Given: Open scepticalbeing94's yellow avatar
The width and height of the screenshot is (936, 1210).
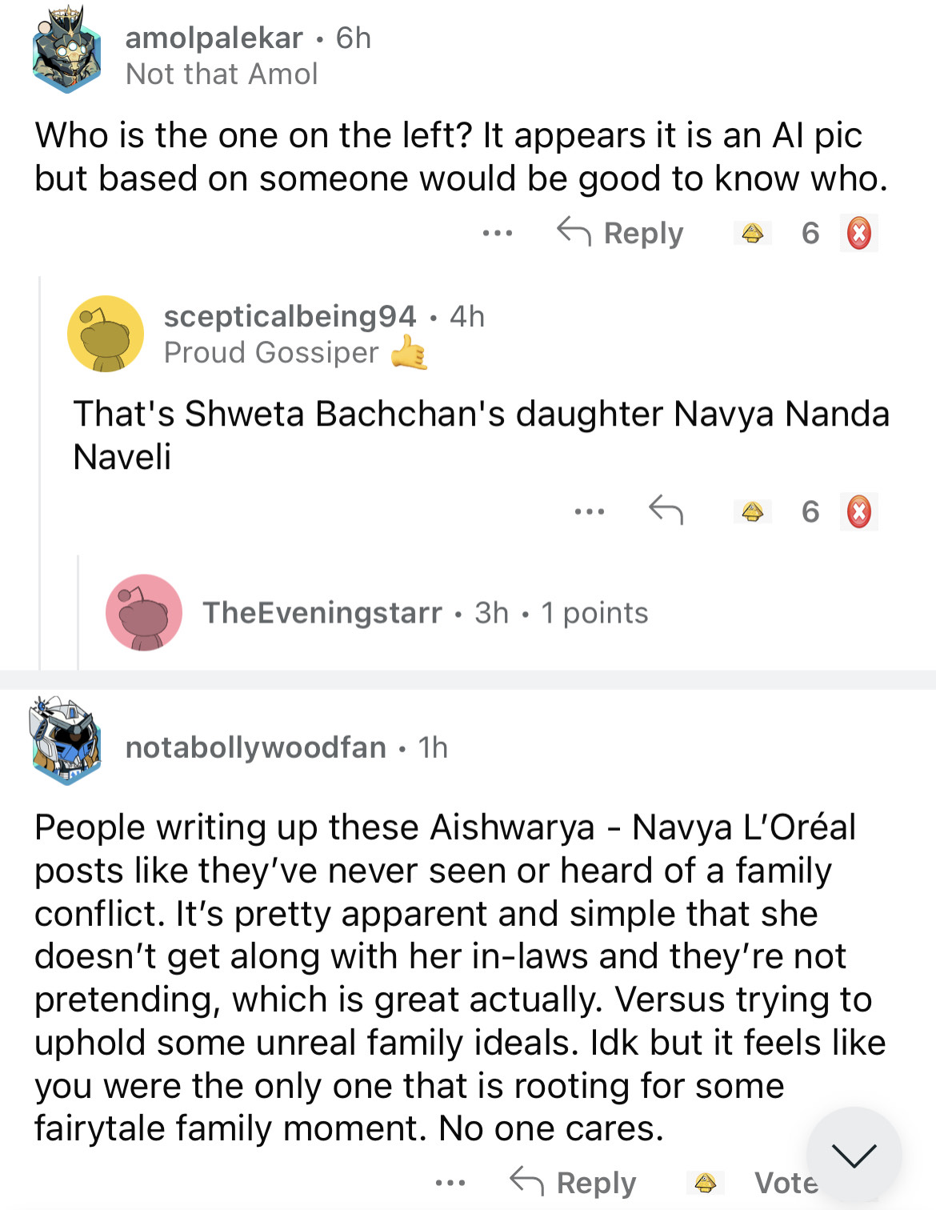Looking at the screenshot, I should click(106, 334).
